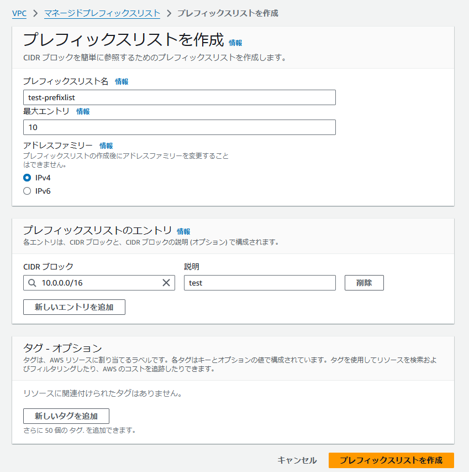
Task: Go to マネージドプレフィックスリスト breadcrumb
Action: coord(102,13)
